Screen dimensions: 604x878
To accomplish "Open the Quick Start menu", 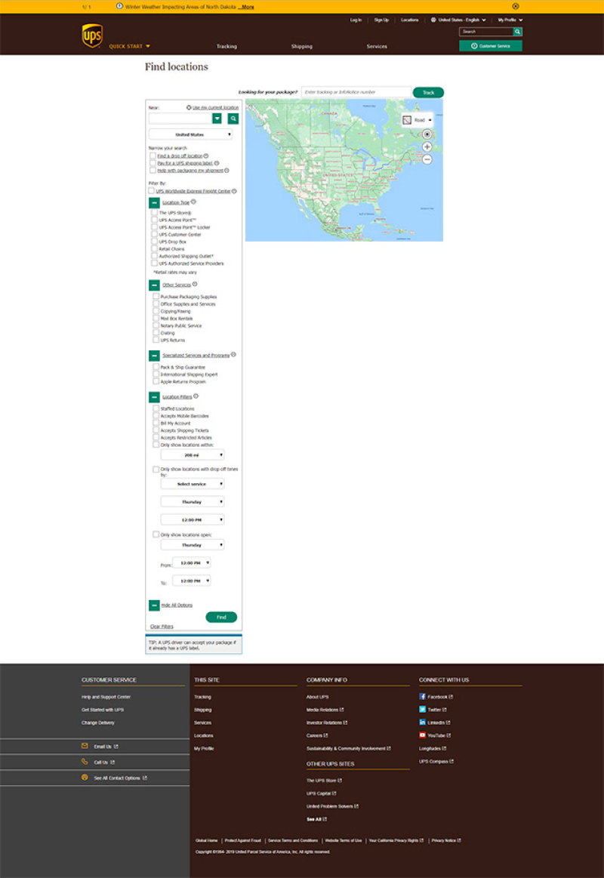I will [x=129, y=47].
